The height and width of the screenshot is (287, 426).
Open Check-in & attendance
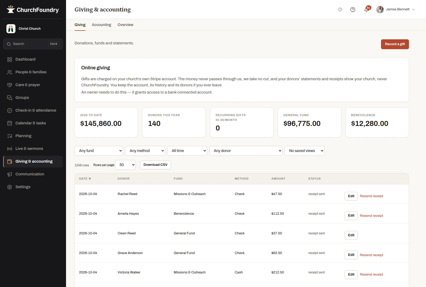(33, 110)
